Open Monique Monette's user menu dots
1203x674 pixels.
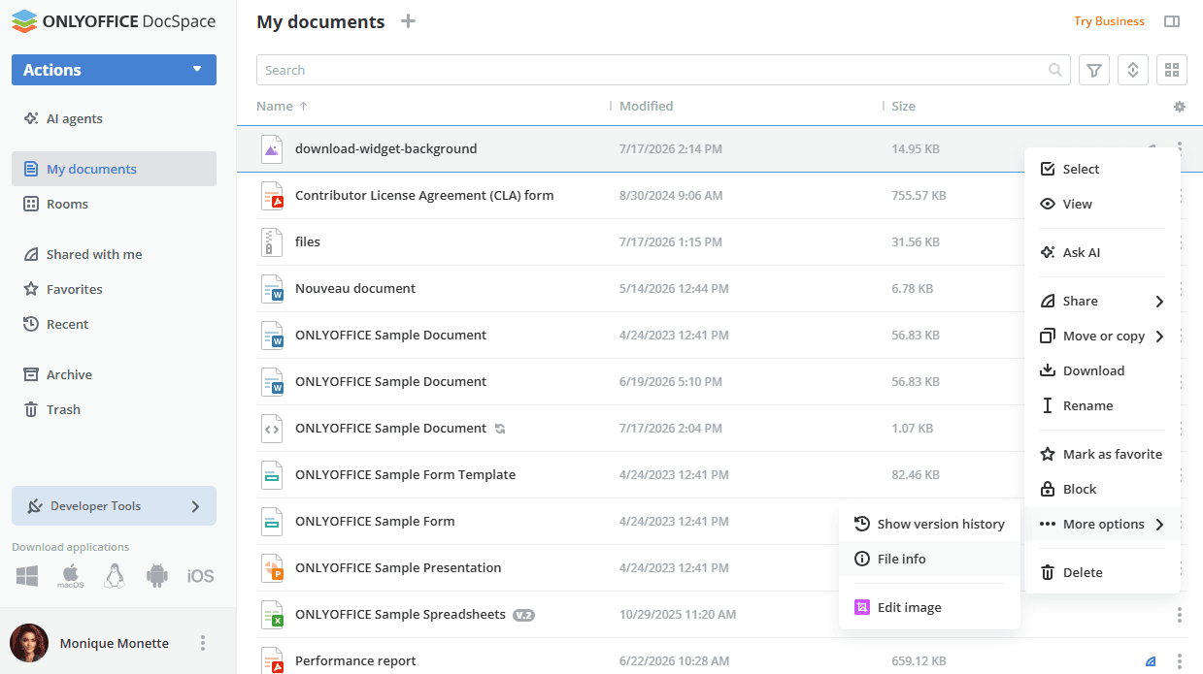pos(203,643)
